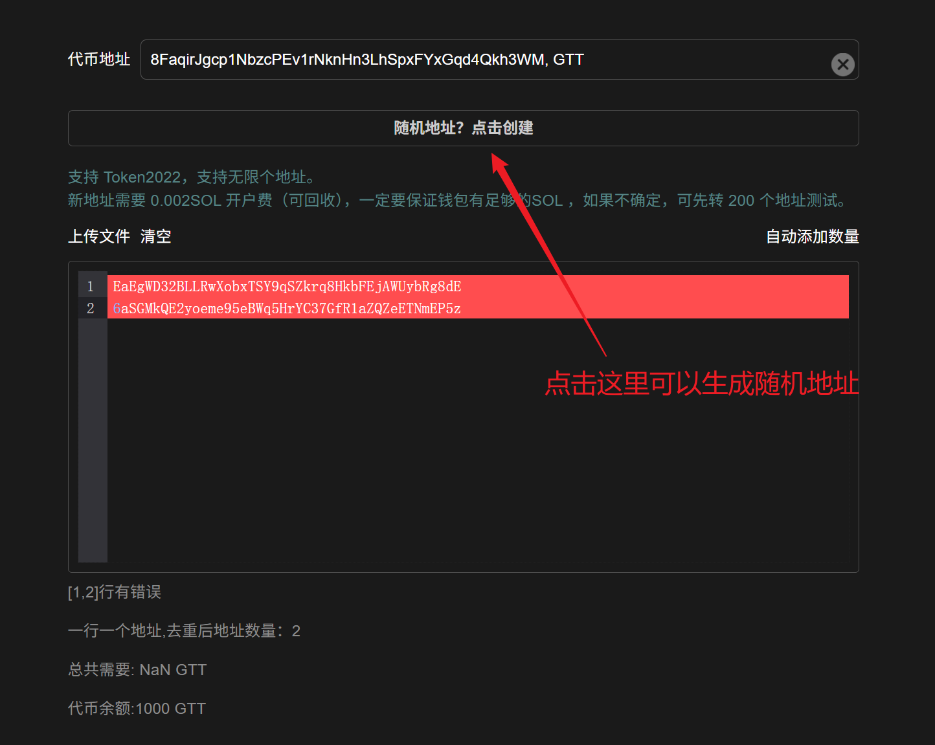The height and width of the screenshot is (745, 935).
Task: Select line 1 address starting with EaEgWD32
Action: (x=287, y=286)
